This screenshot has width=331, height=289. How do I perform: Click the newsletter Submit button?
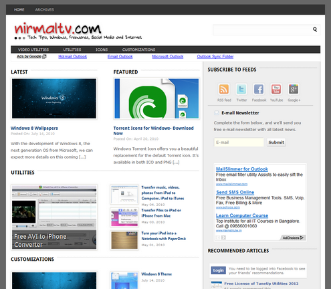click(276, 142)
